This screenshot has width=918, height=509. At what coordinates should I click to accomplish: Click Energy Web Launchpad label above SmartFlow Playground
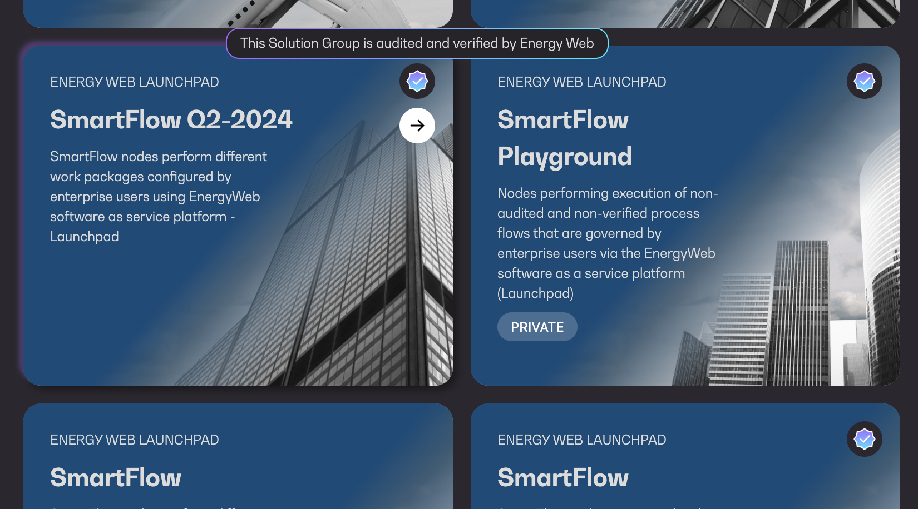point(581,82)
